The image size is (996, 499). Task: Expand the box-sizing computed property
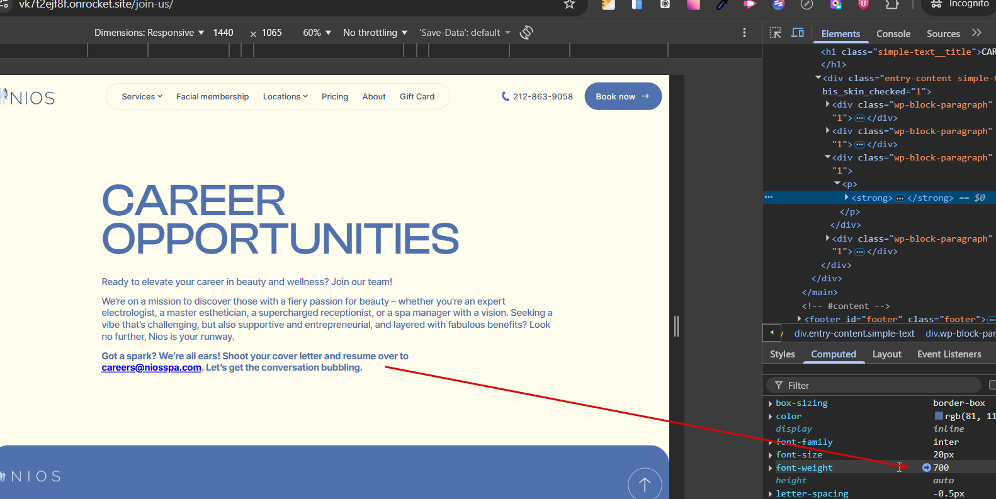coord(771,403)
